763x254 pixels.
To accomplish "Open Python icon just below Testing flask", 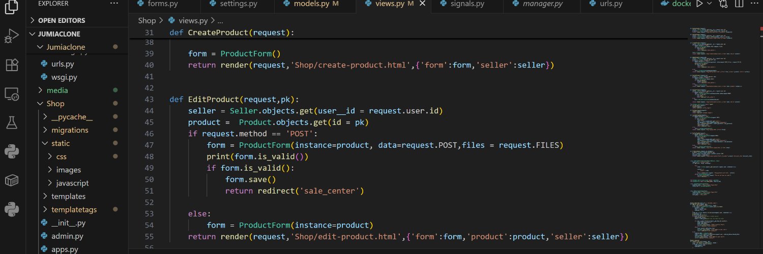I will click(11, 151).
